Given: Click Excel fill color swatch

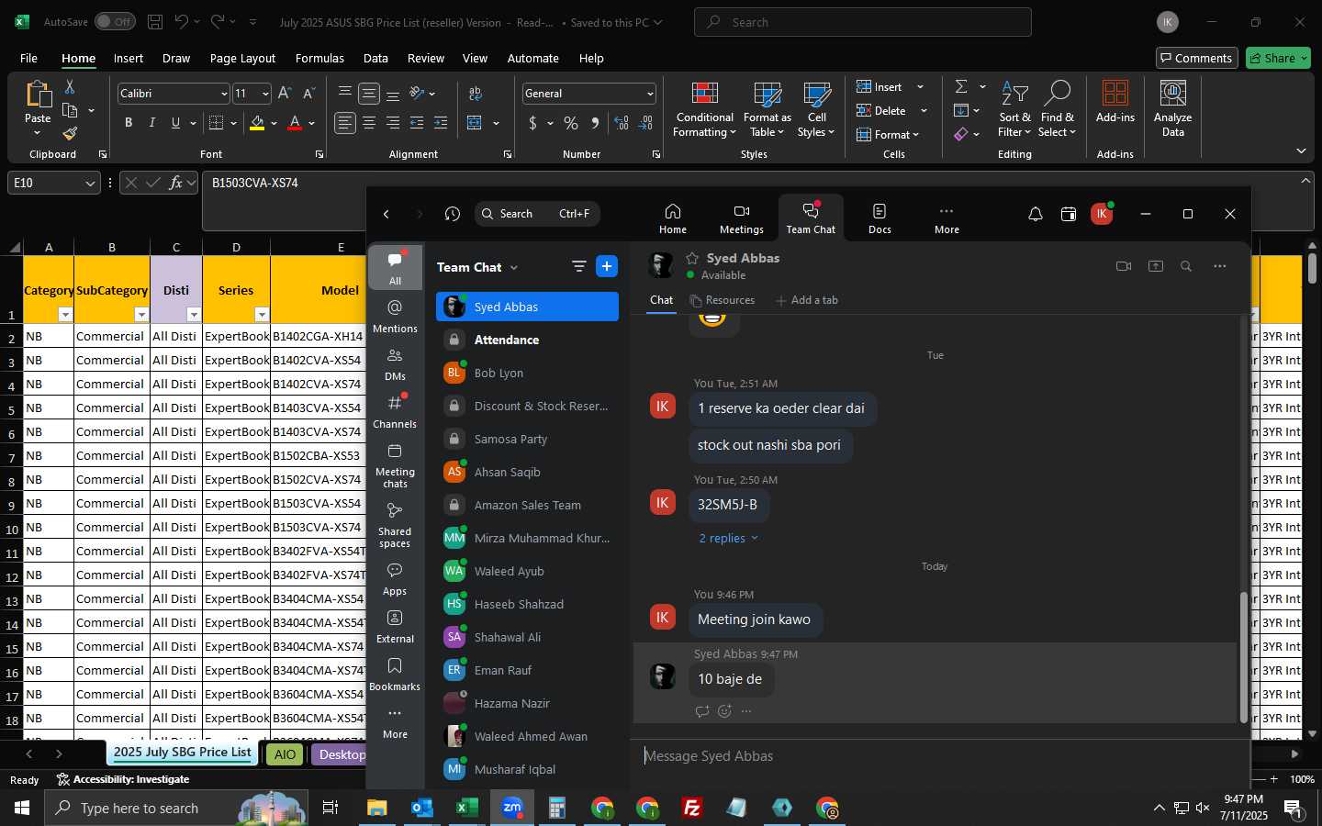Looking at the screenshot, I should point(257,123).
